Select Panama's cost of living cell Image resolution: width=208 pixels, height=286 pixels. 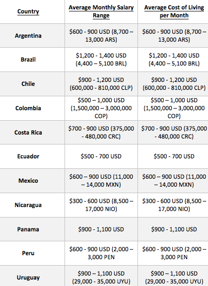click(x=174, y=229)
